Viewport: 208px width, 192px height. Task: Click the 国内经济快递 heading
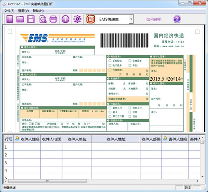[x=168, y=36]
